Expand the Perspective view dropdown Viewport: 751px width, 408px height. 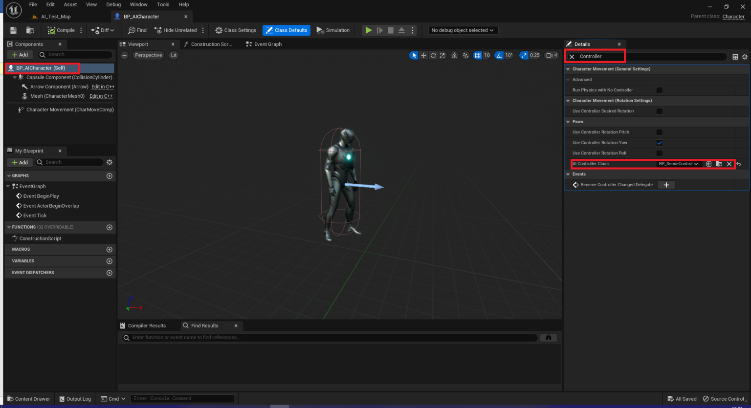pos(148,55)
